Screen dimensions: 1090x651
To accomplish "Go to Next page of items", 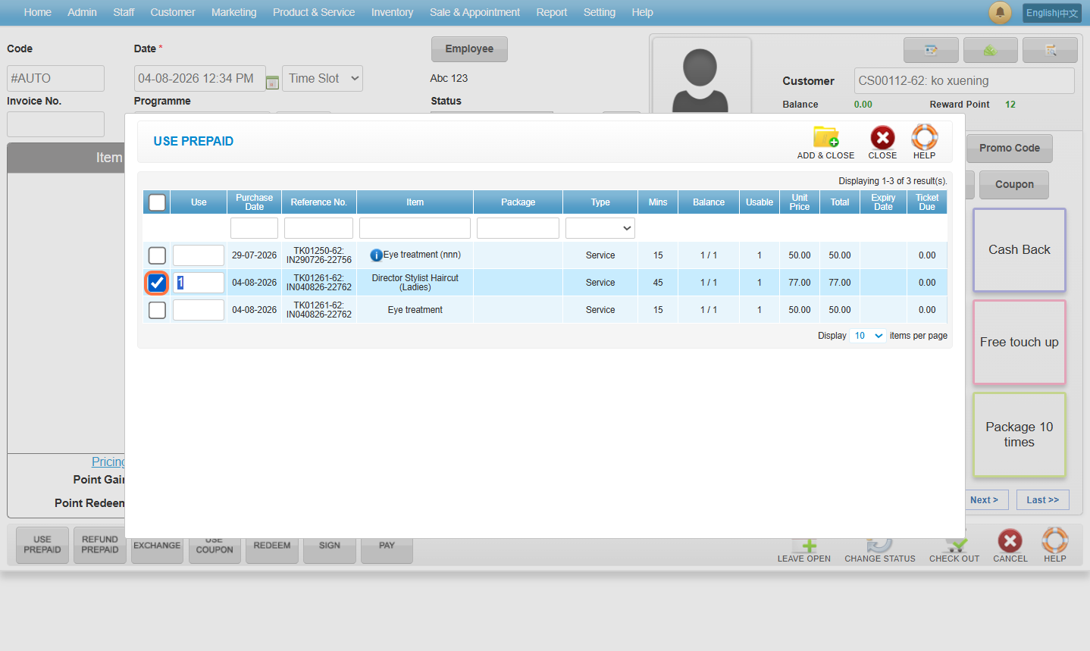I will [x=984, y=500].
